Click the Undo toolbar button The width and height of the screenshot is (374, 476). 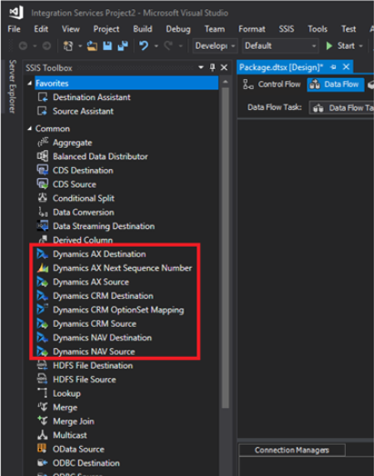[144, 45]
